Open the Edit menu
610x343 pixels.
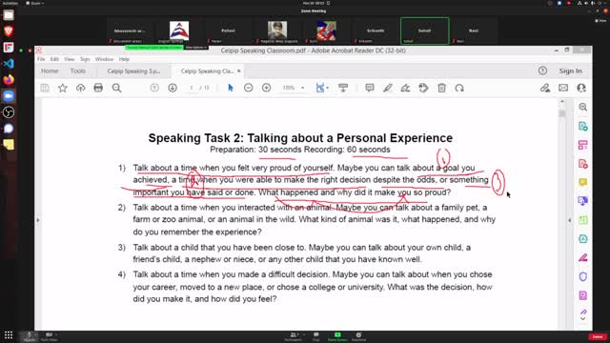(x=54, y=59)
